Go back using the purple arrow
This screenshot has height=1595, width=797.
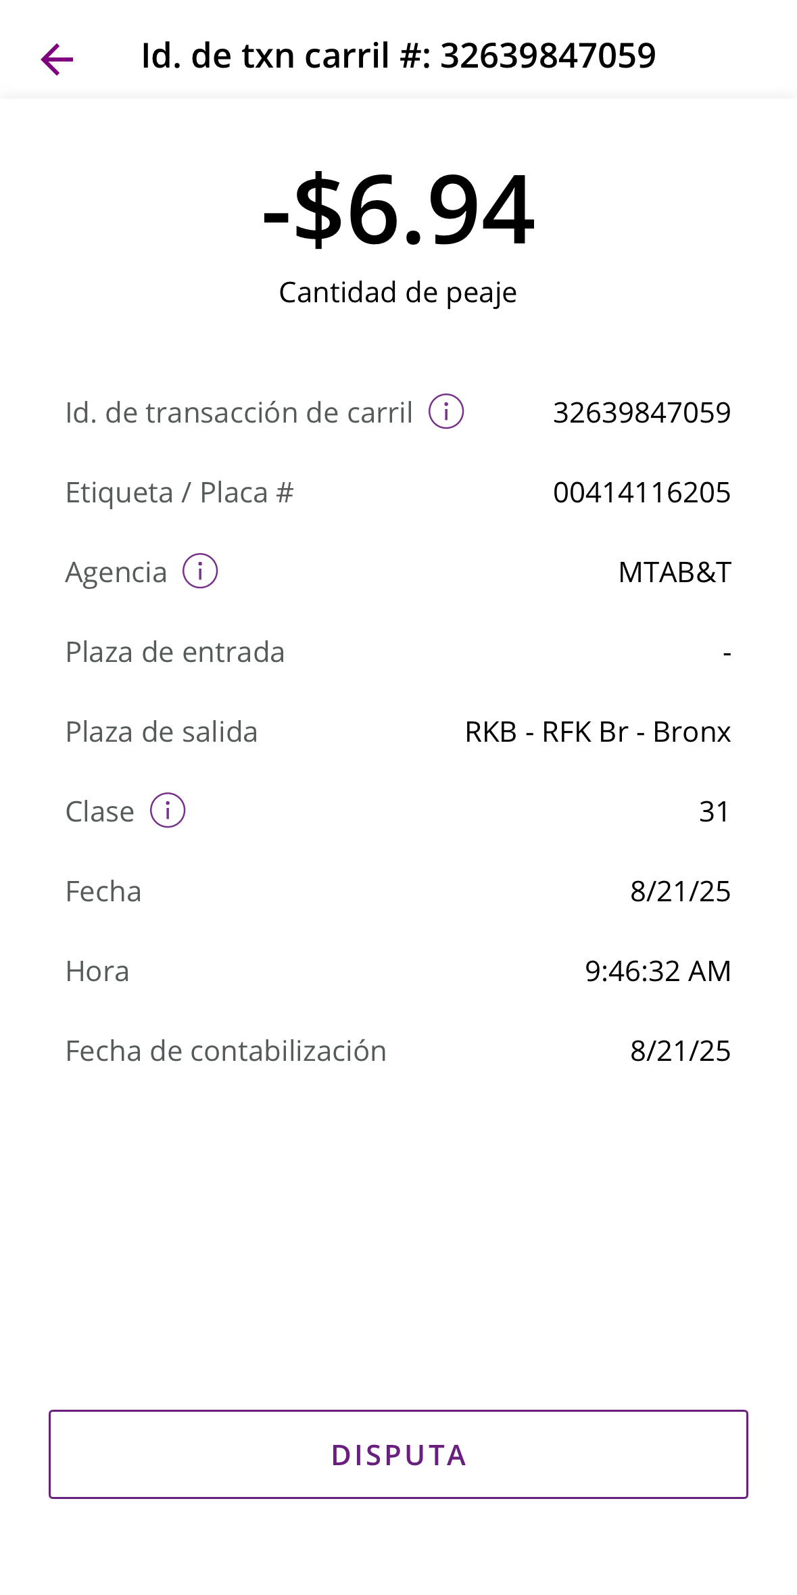click(57, 59)
